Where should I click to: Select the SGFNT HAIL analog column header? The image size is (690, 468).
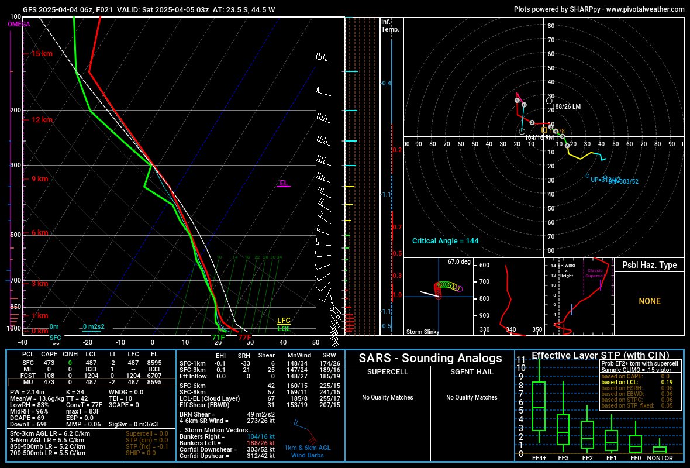[x=471, y=372]
